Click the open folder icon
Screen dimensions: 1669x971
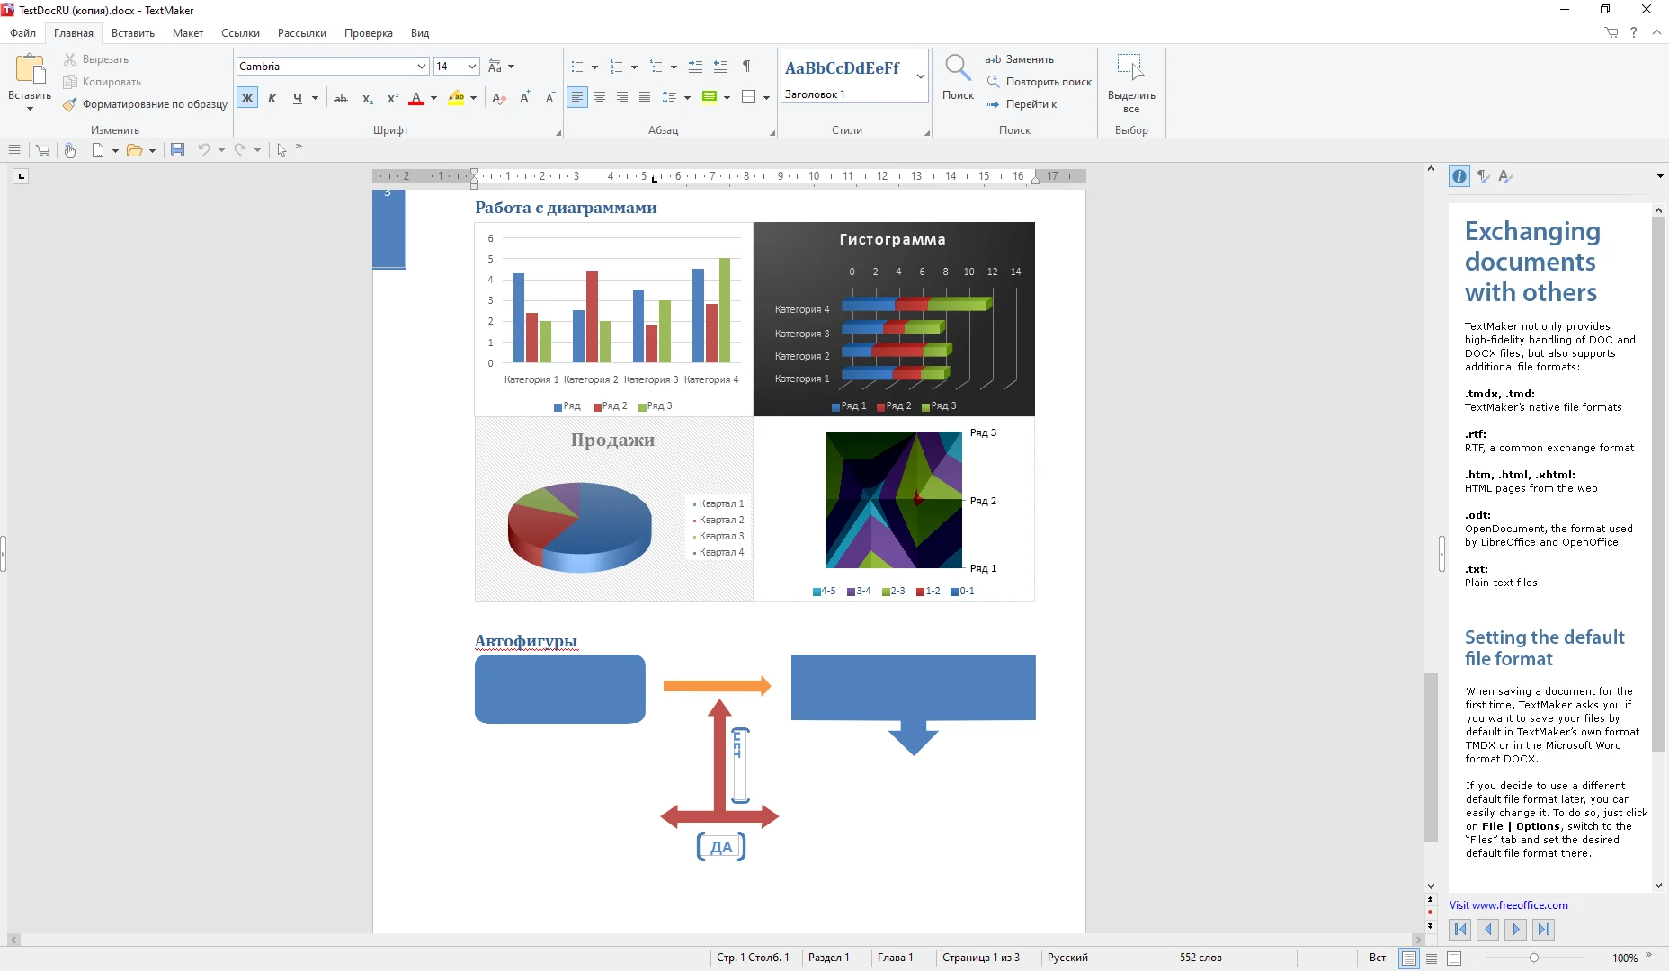pyautogui.click(x=134, y=150)
